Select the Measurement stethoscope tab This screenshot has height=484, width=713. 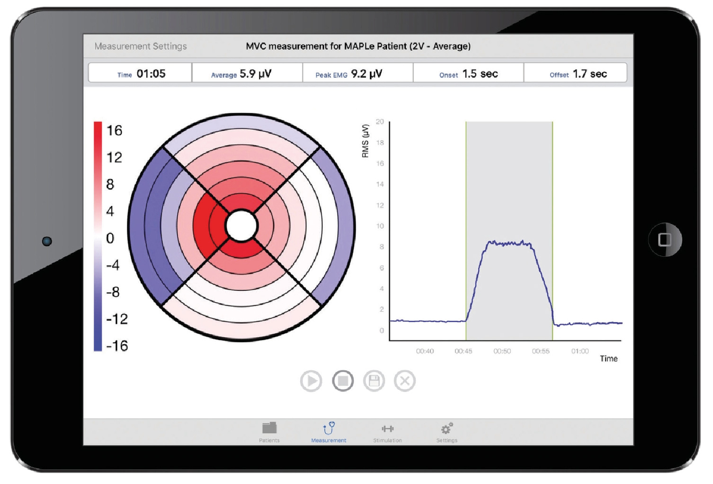click(x=329, y=432)
